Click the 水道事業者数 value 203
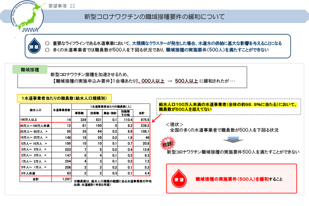The height and width of the screenshot is (206, 309). [x=68, y=149]
